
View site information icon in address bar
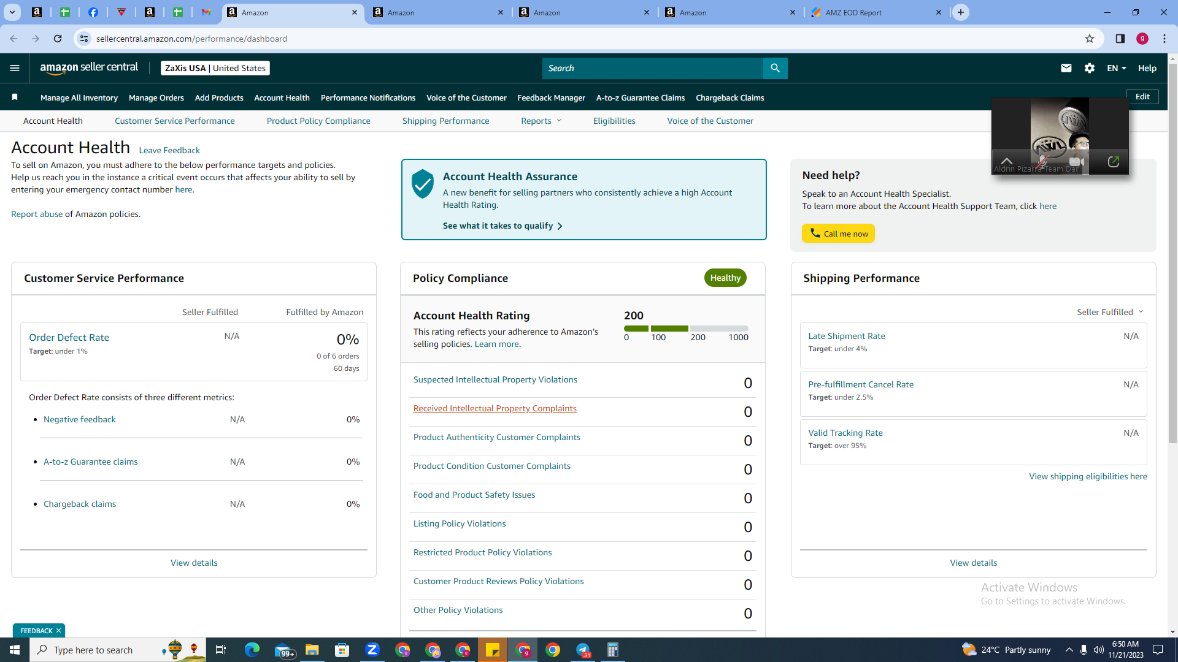pos(84,39)
